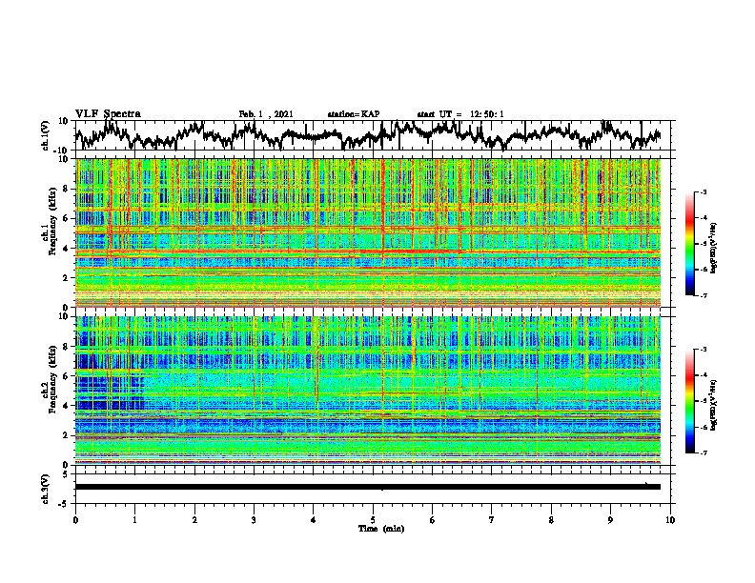
Task: Click time-axis tick label "9"
Action: (610, 520)
